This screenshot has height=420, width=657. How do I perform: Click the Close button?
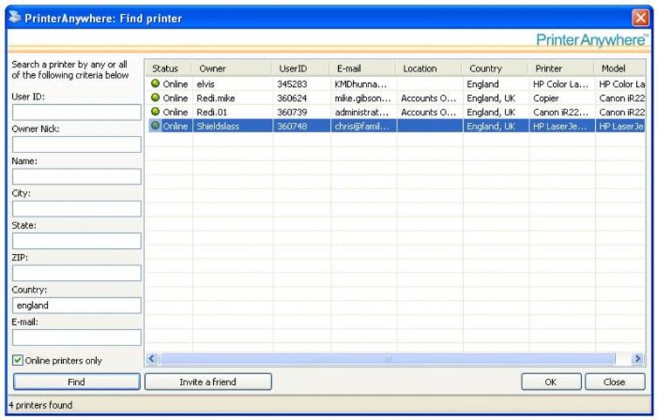click(x=614, y=382)
